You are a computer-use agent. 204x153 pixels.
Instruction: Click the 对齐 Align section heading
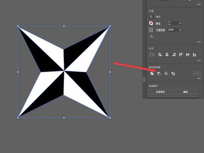click(x=151, y=48)
